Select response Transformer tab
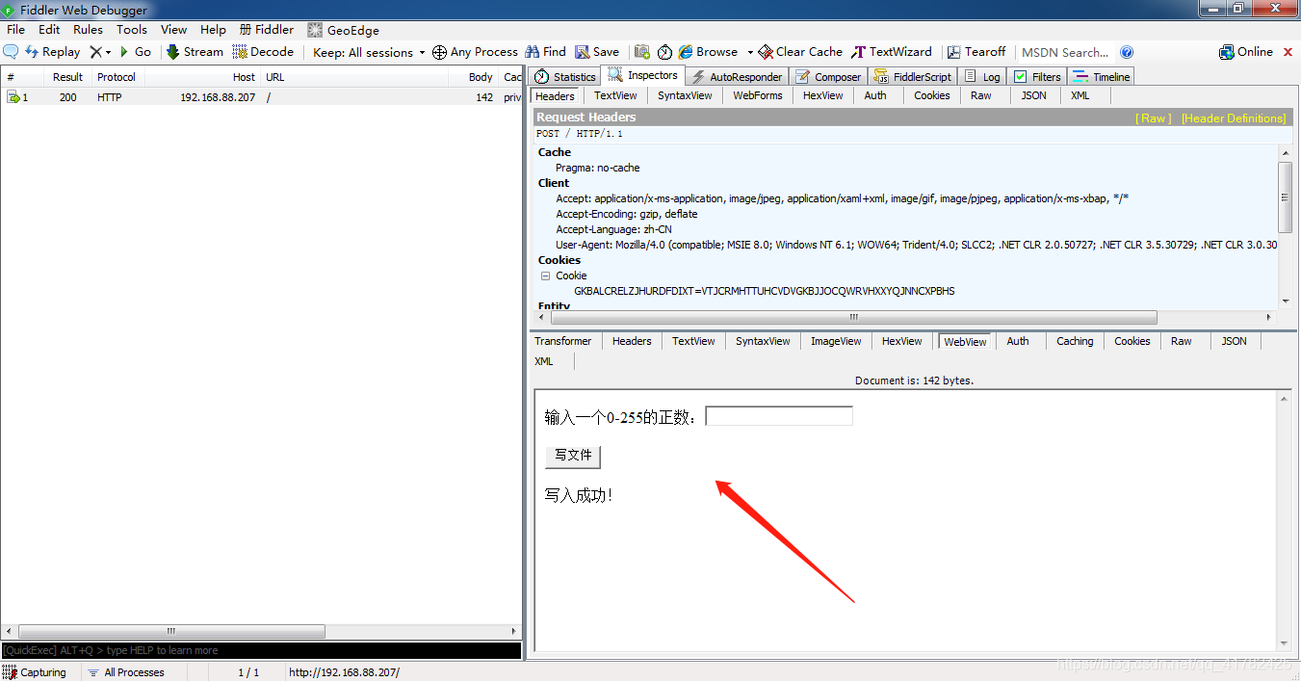 (562, 341)
